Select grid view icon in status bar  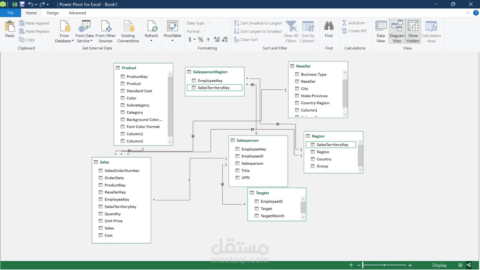tap(460, 265)
